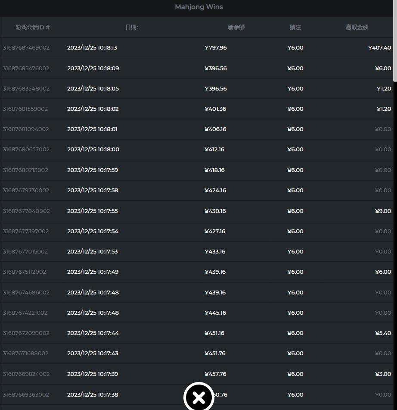Click the date 2023/12/25 10:17:44
The height and width of the screenshot is (410, 397).
(93, 333)
